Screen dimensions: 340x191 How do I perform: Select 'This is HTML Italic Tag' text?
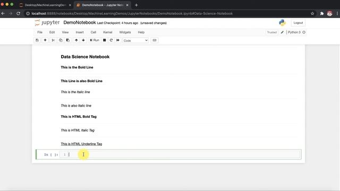78,130
